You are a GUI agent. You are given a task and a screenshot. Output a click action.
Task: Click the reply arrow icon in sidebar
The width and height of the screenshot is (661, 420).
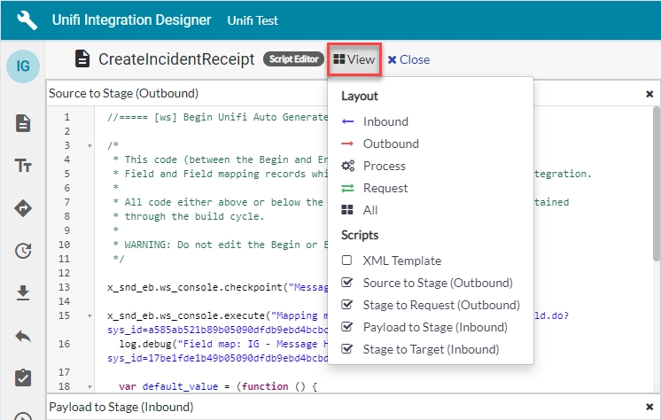pyautogui.click(x=23, y=336)
